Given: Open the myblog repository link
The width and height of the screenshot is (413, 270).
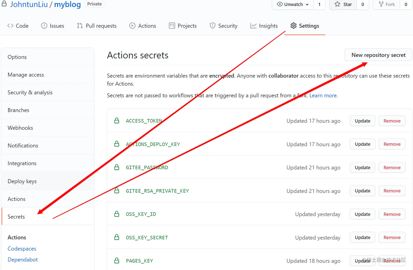Looking at the screenshot, I should pyautogui.click(x=67, y=4).
